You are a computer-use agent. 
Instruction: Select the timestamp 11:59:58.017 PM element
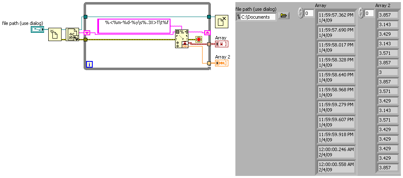(336, 47)
